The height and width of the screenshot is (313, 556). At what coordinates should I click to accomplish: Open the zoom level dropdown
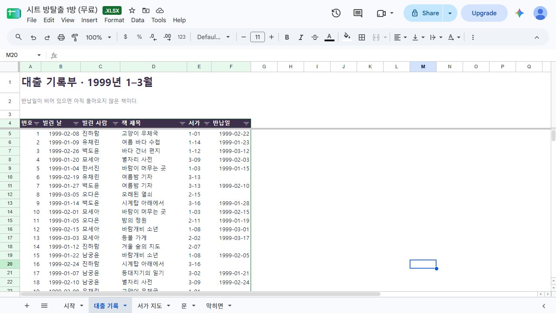pyautogui.click(x=99, y=37)
